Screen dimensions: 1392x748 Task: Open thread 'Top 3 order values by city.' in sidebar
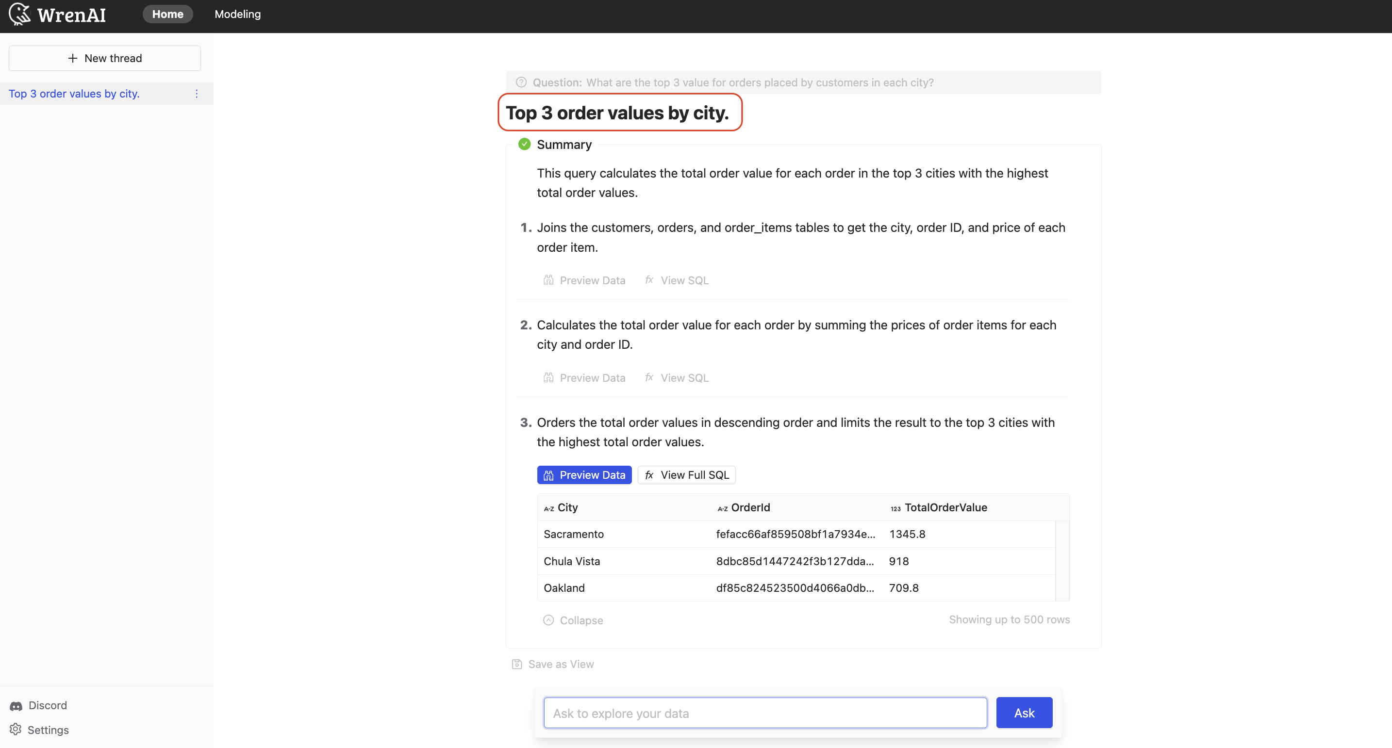[74, 94]
